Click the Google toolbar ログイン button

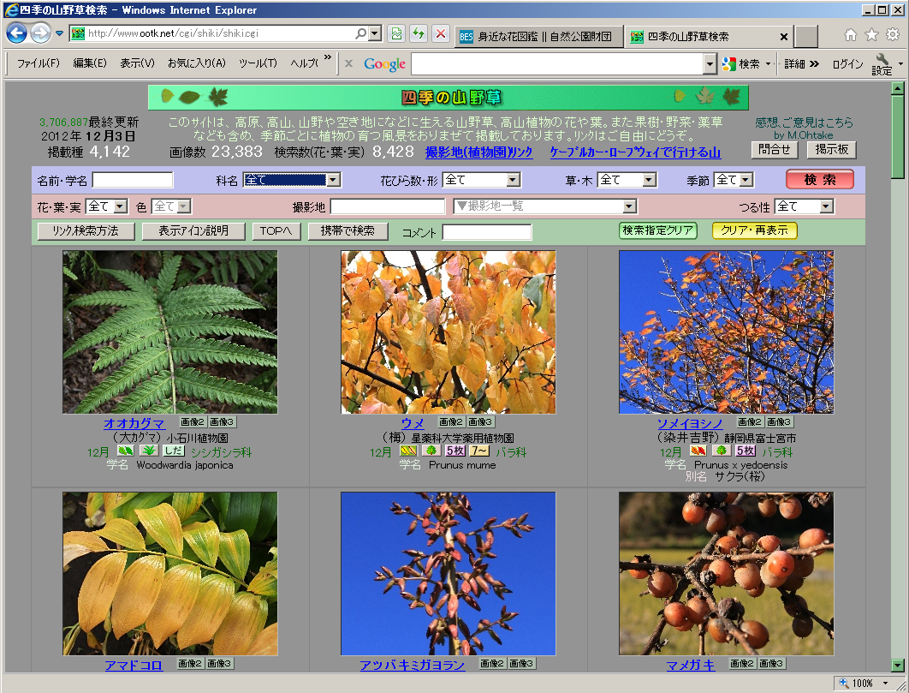(x=847, y=64)
